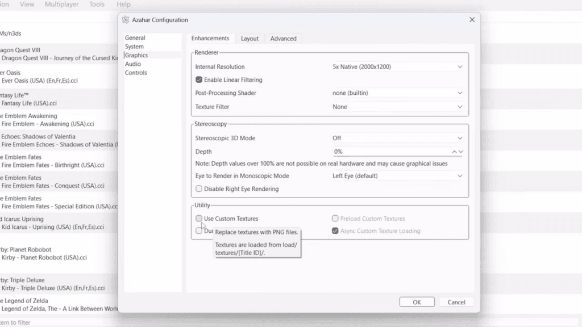Check the Use Custom Textures box
The width and height of the screenshot is (582, 327).
point(199,219)
